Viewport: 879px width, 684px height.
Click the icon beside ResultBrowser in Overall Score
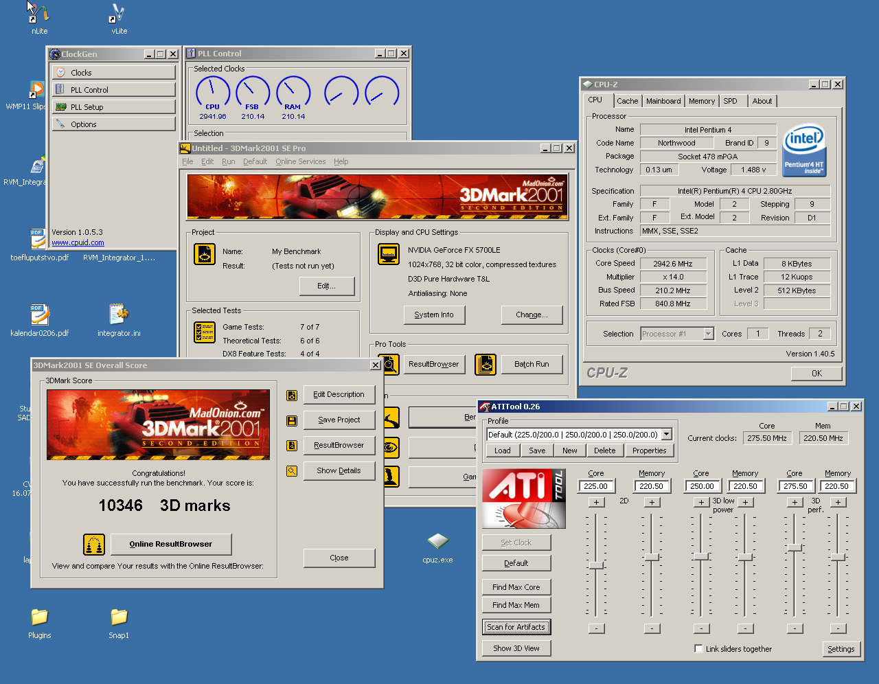[x=292, y=446]
